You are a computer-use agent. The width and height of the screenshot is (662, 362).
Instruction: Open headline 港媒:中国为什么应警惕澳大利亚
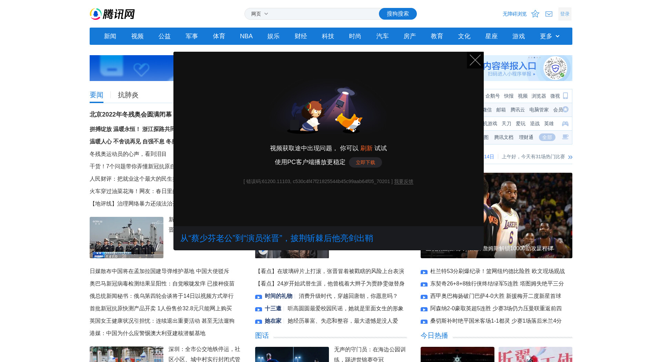click(x=148, y=333)
